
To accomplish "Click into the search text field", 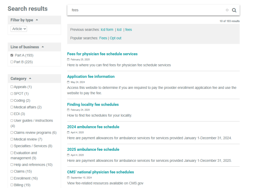I will coord(145,10).
